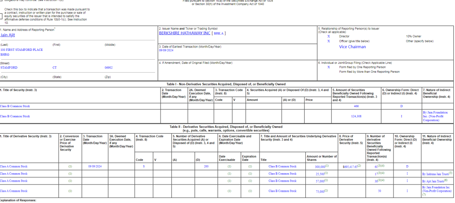Tick the Rule 10b5-1(c) transaction plan checkbox
Viewport: 455px width, 203px height.
click(1, 16)
